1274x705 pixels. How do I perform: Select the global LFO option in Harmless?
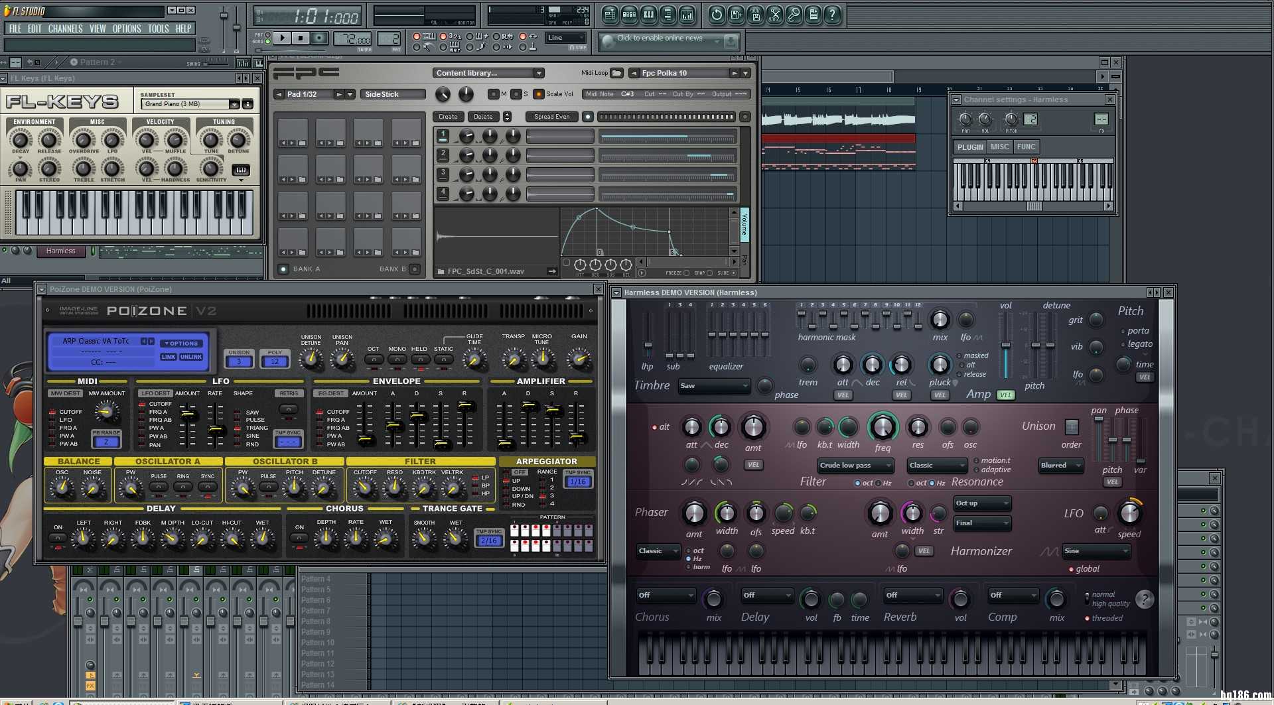click(1071, 569)
